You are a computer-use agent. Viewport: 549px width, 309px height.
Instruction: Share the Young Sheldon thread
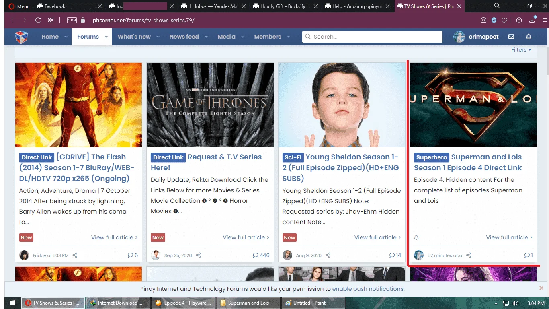pos(328,255)
